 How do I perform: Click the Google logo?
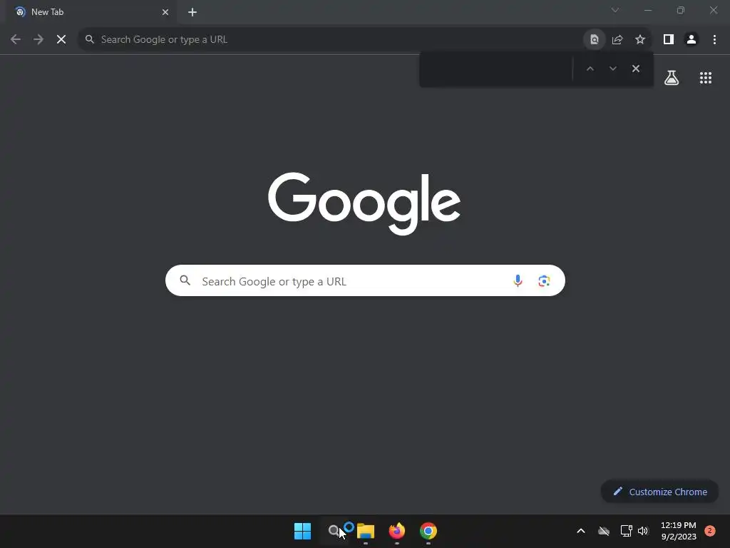[364, 203]
